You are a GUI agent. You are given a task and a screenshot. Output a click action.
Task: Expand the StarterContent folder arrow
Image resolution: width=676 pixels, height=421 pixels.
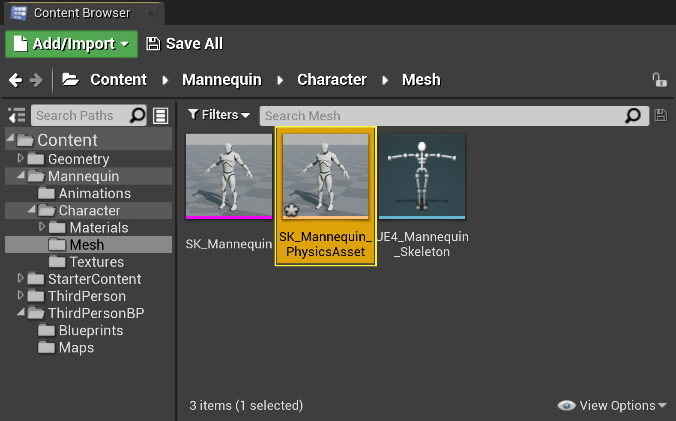click(20, 278)
